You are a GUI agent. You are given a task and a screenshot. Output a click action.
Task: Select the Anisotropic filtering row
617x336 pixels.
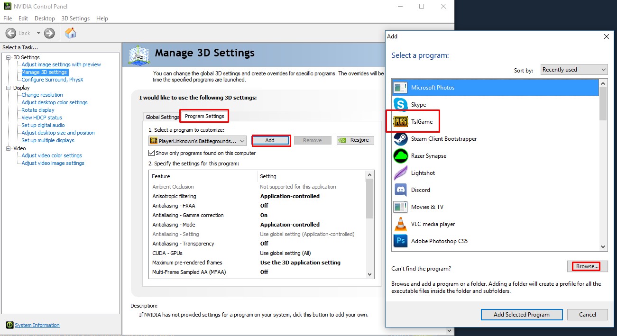pyautogui.click(x=258, y=196)
